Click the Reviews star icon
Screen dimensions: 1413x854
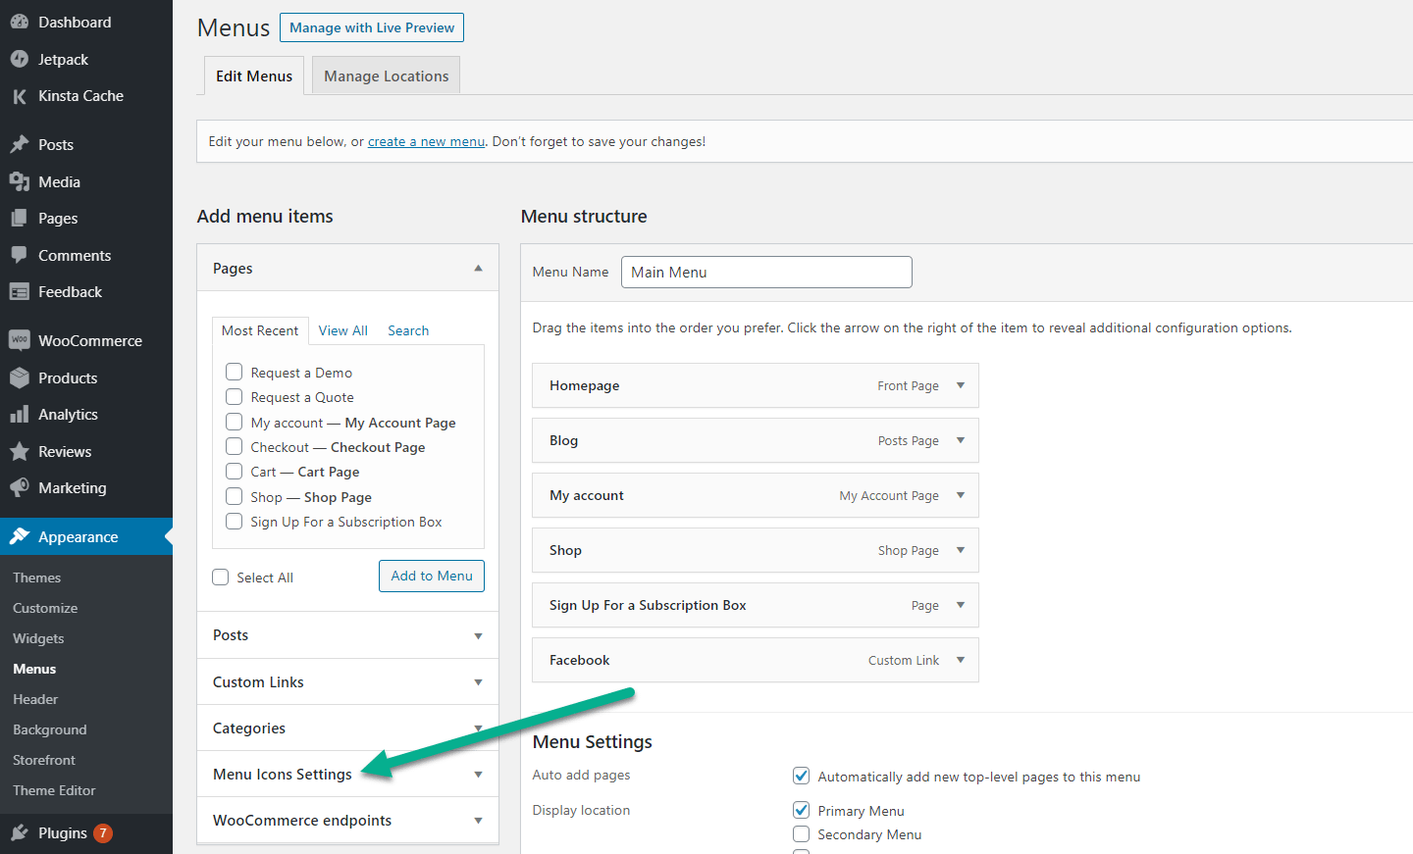pyautogui.click(x=21, y=451)
